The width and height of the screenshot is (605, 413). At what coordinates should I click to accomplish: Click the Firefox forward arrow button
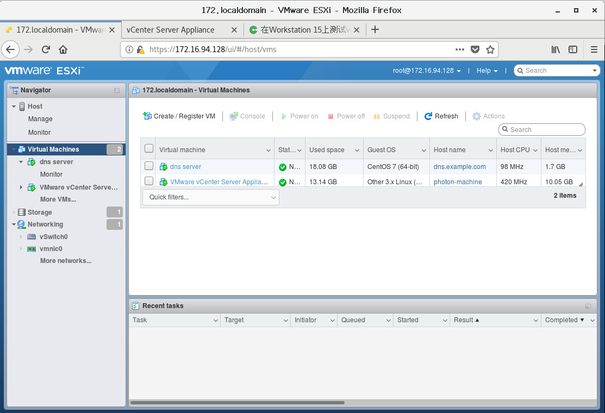point(28,49)
